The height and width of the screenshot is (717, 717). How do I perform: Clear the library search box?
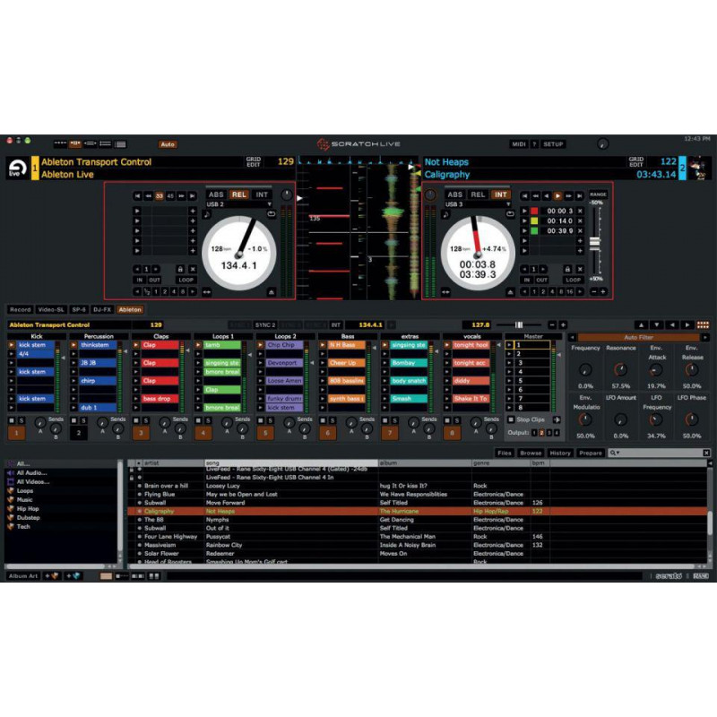[706, 453]
